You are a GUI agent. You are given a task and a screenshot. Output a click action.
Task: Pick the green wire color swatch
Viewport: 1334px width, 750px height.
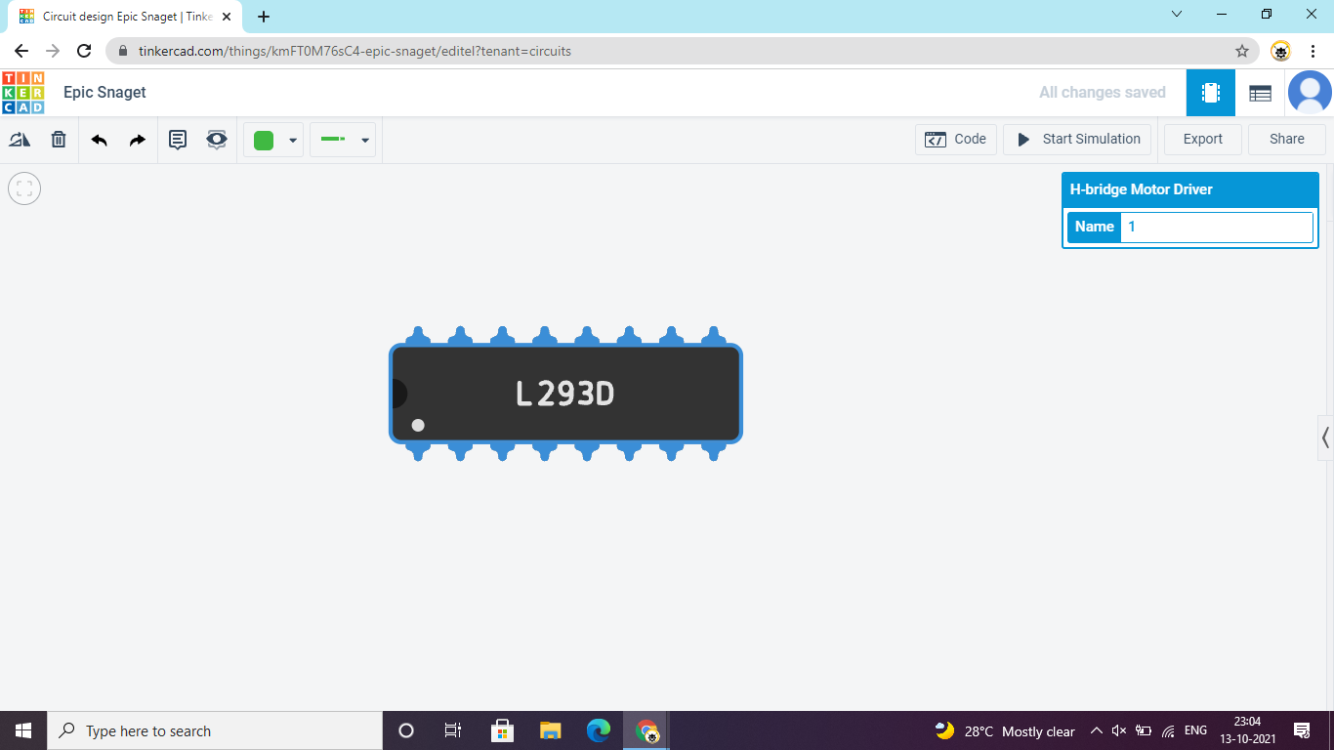[x=264, y=141]
